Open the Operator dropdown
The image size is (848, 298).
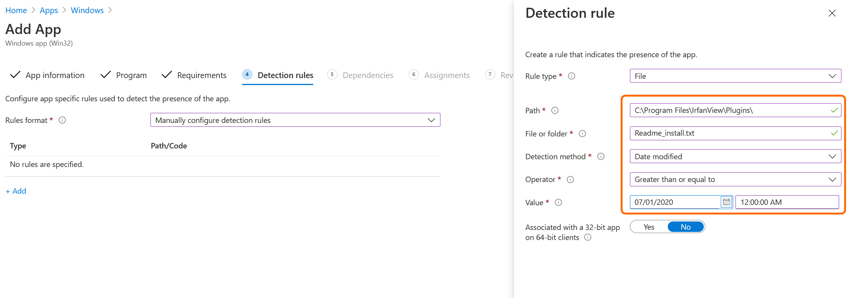pos(735,179)
